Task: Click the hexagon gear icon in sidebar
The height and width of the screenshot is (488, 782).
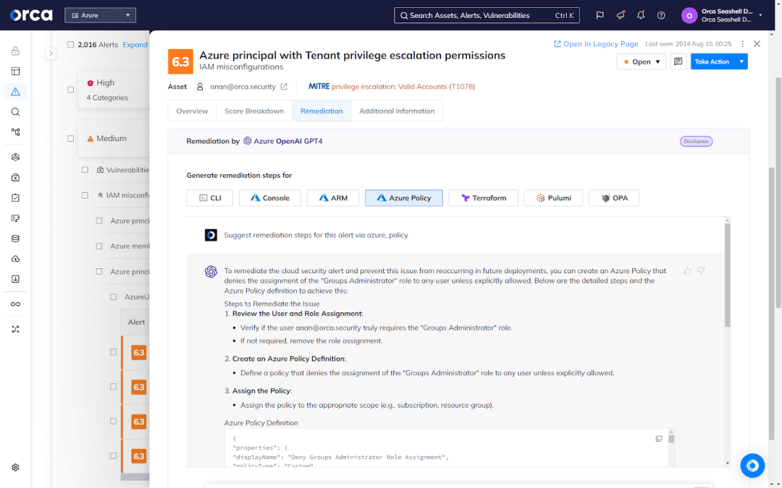Action: point(15,158)
